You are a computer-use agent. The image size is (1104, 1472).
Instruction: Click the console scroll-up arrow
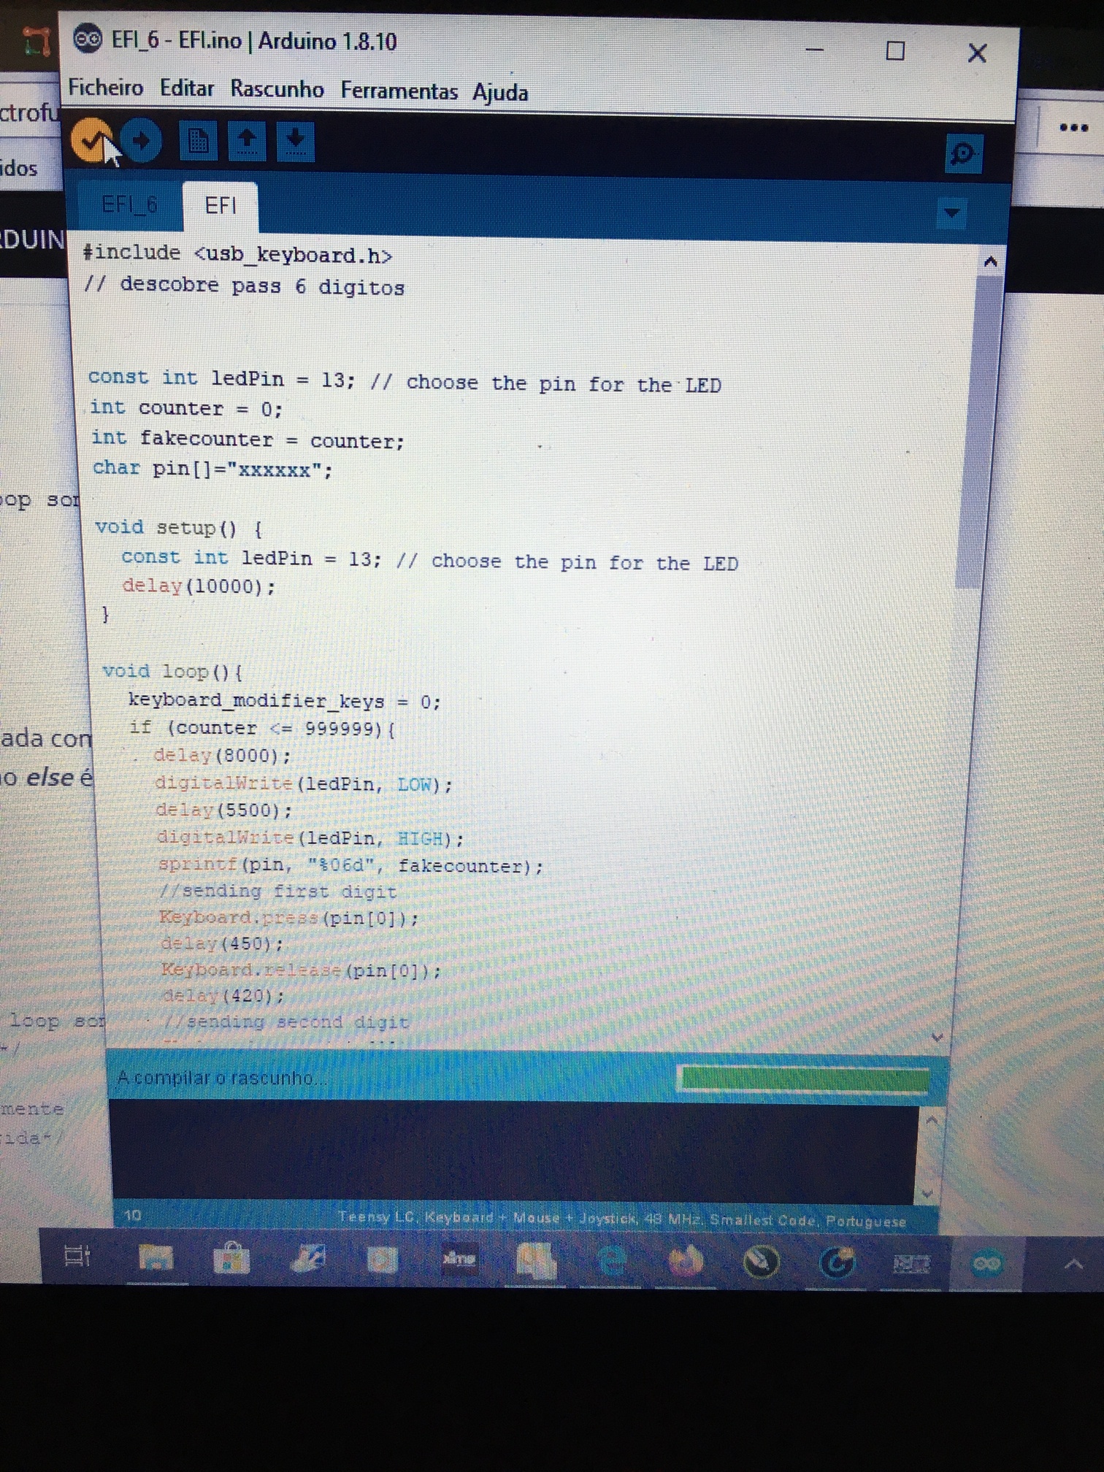point(932,1119)
